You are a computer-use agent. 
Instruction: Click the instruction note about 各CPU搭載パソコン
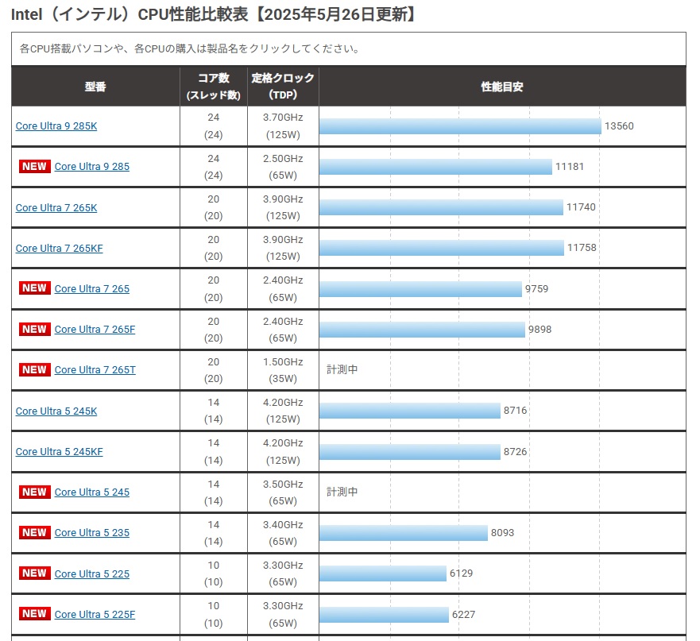pyautogui.click(x=191, y=48)
